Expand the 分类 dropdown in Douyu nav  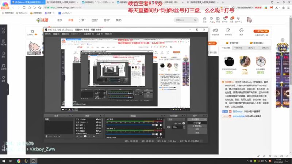coord(82,20)
